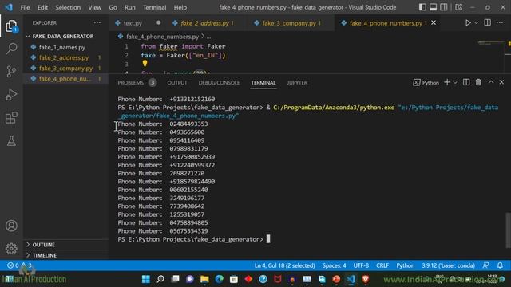The height and width of the screenshot is (287, 511).
Task: Open customize layout icon
Action: (459, 7)
